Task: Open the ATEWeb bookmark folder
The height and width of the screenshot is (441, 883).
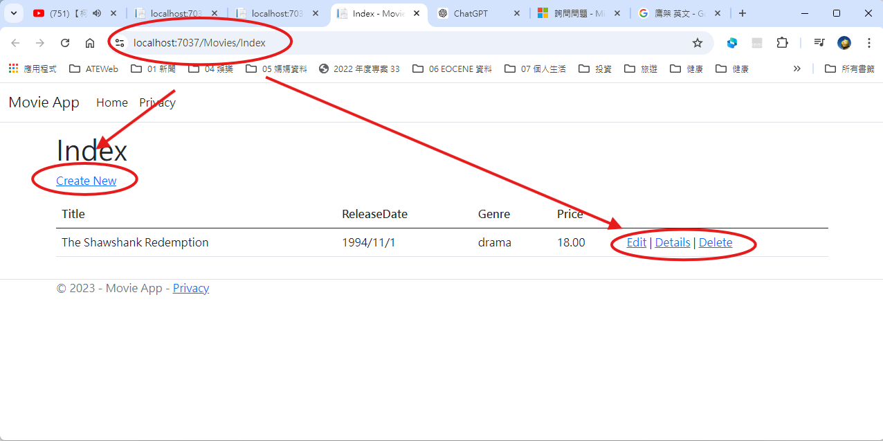Action: (x=94, y=69)
